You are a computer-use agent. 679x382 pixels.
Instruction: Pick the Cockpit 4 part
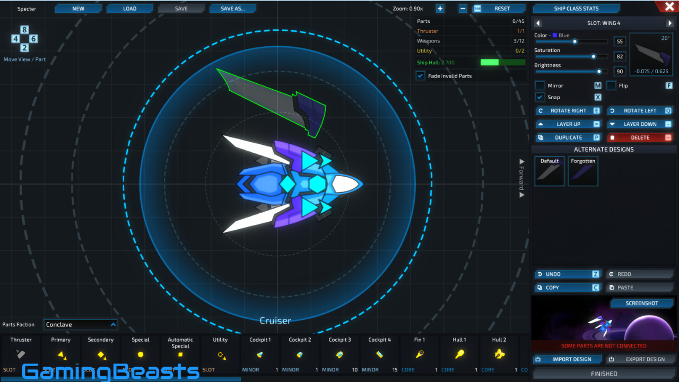tap(379, 354)
